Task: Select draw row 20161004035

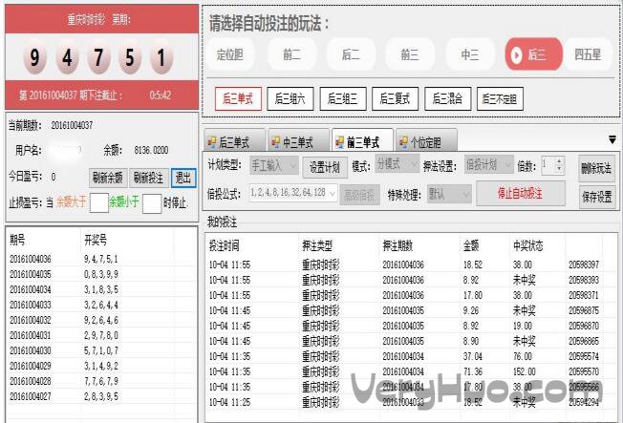Action: (x=101, y=274)
